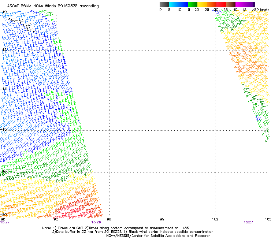Click the purple "15:27" label near longitude 90
The image size is (271, 238).
tap(5, 222)
